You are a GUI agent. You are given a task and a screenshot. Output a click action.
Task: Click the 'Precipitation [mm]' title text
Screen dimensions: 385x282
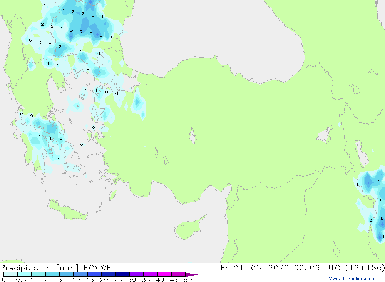39,268
